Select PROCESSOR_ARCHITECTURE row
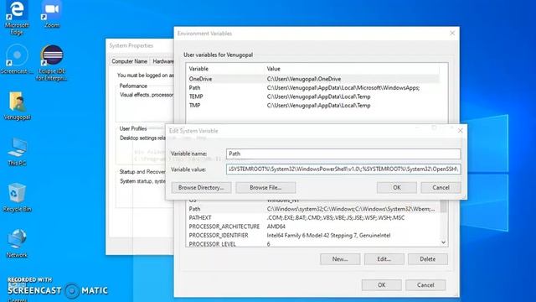536x302 pixels. tap(313, 226)
